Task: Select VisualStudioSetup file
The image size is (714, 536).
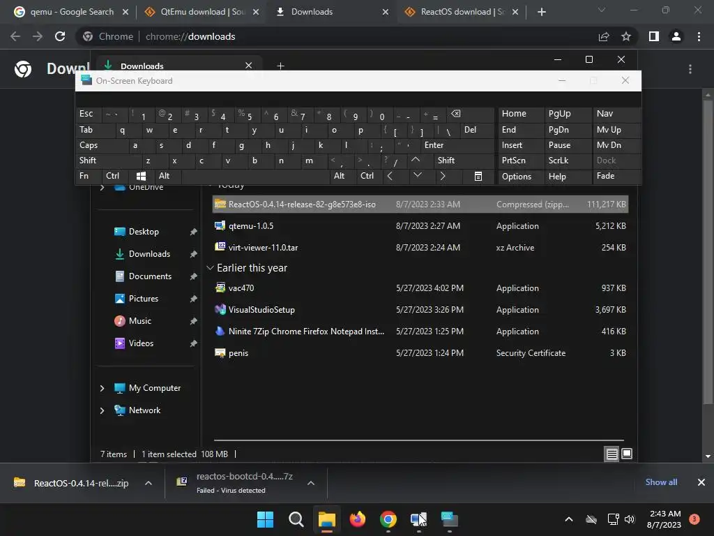Action: 420,310
